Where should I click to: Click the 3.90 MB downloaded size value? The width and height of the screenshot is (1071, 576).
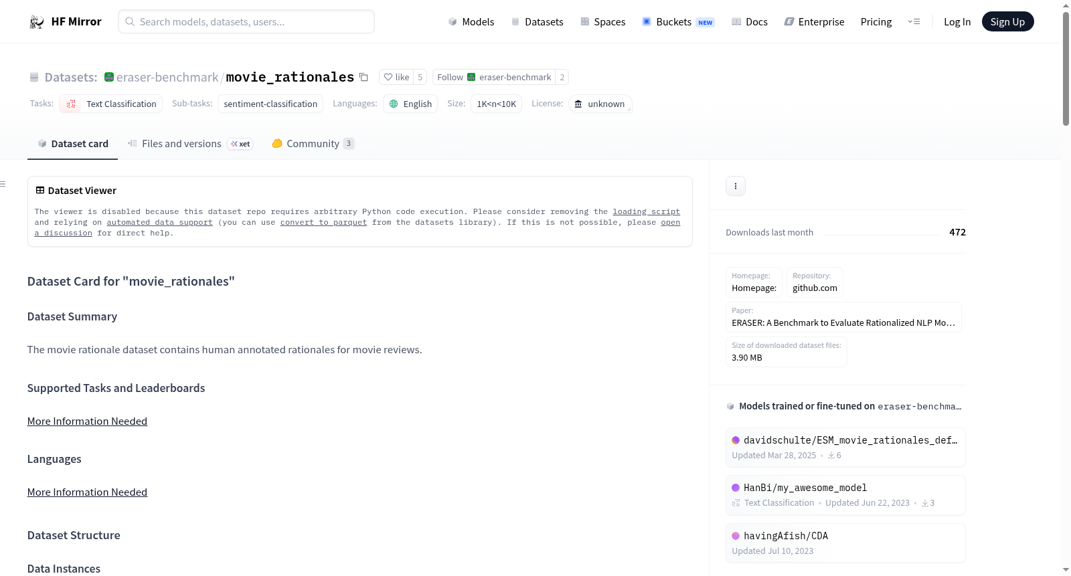(747, 358)
